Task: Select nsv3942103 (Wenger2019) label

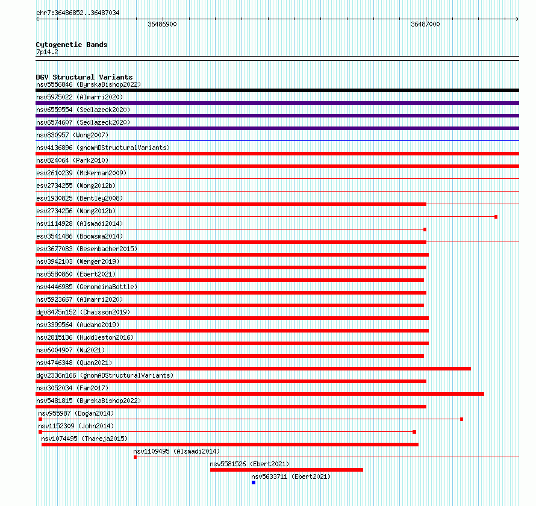Action: (x=78, y=261)
